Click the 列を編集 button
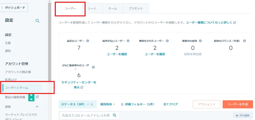255x120 pixels. click(x=243, y=115)
